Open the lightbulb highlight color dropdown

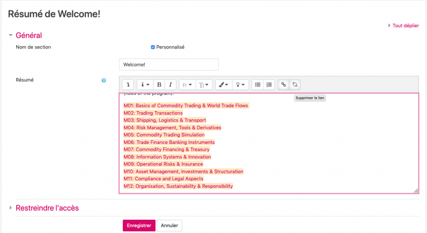[241, 84]
